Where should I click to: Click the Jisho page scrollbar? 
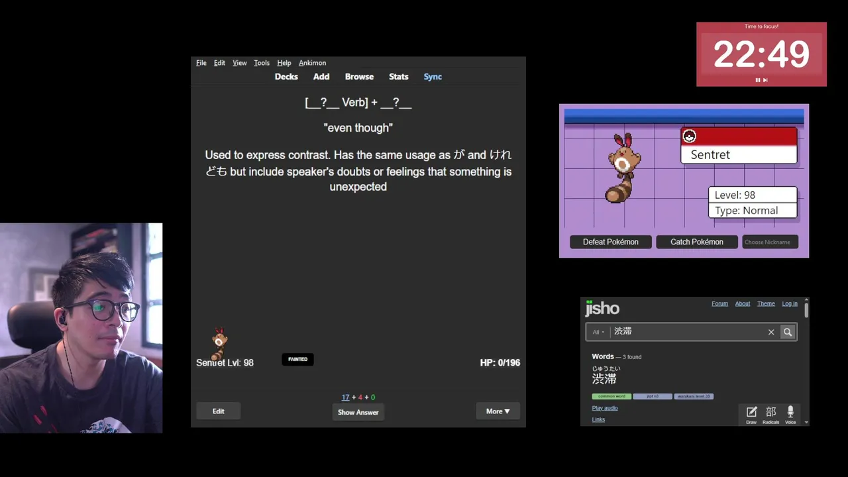coord(806,310)
